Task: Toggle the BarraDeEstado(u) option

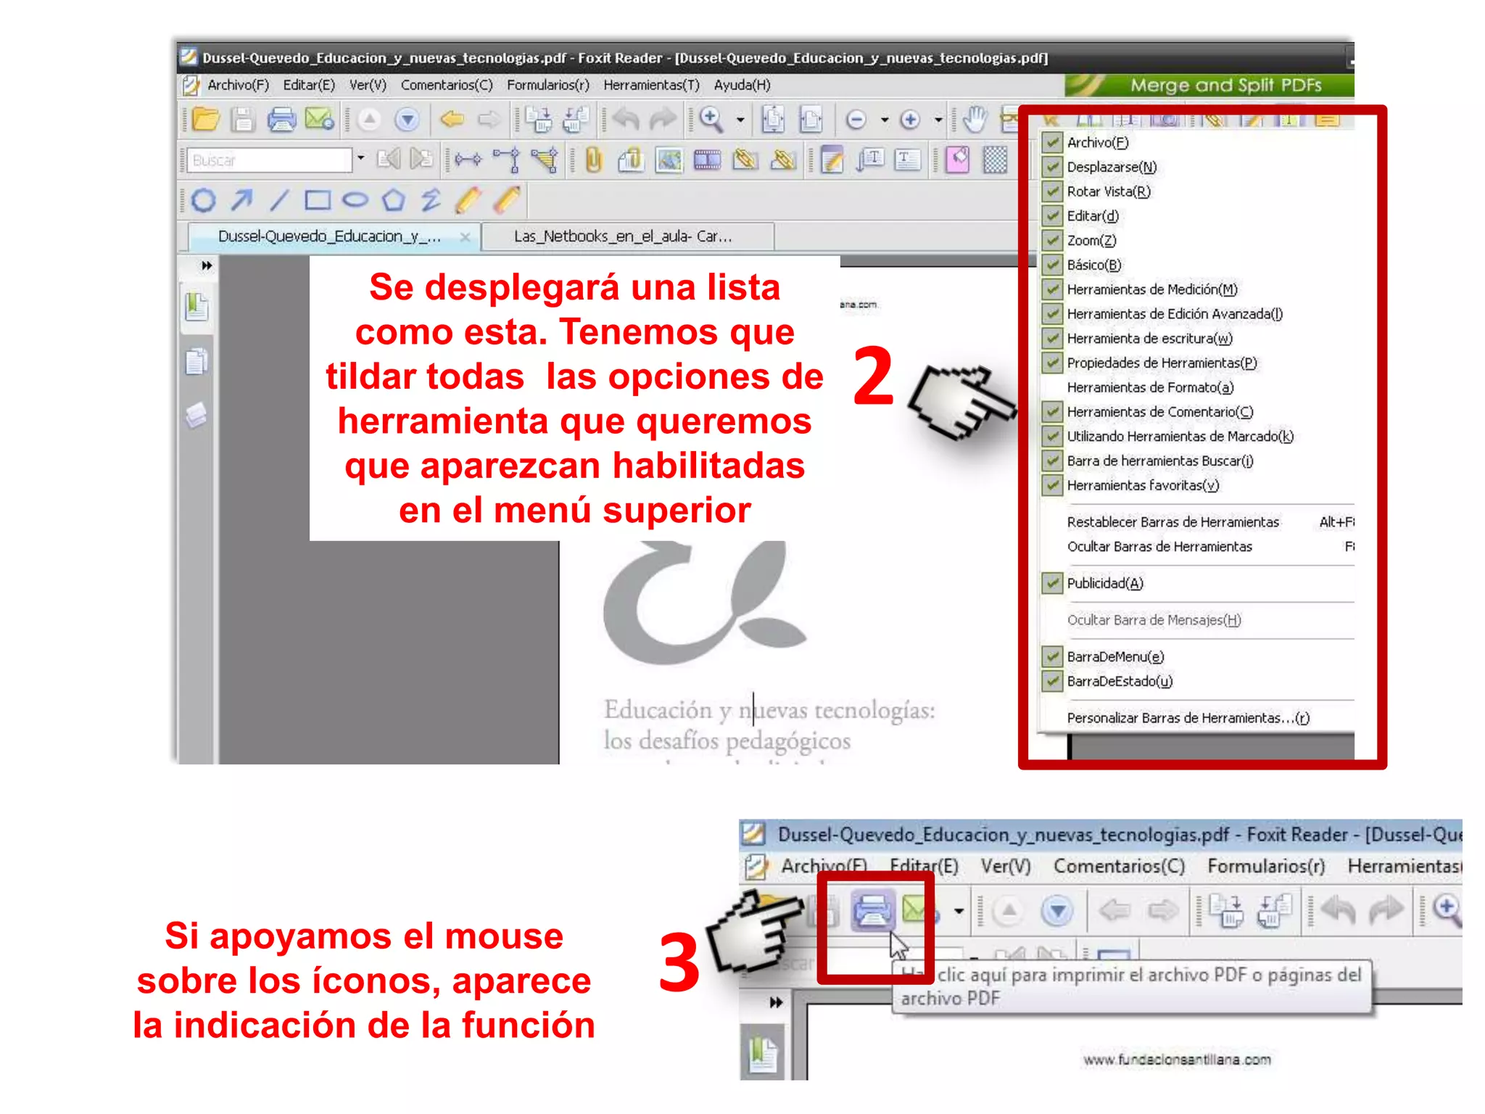Action: pos(1052,681)
